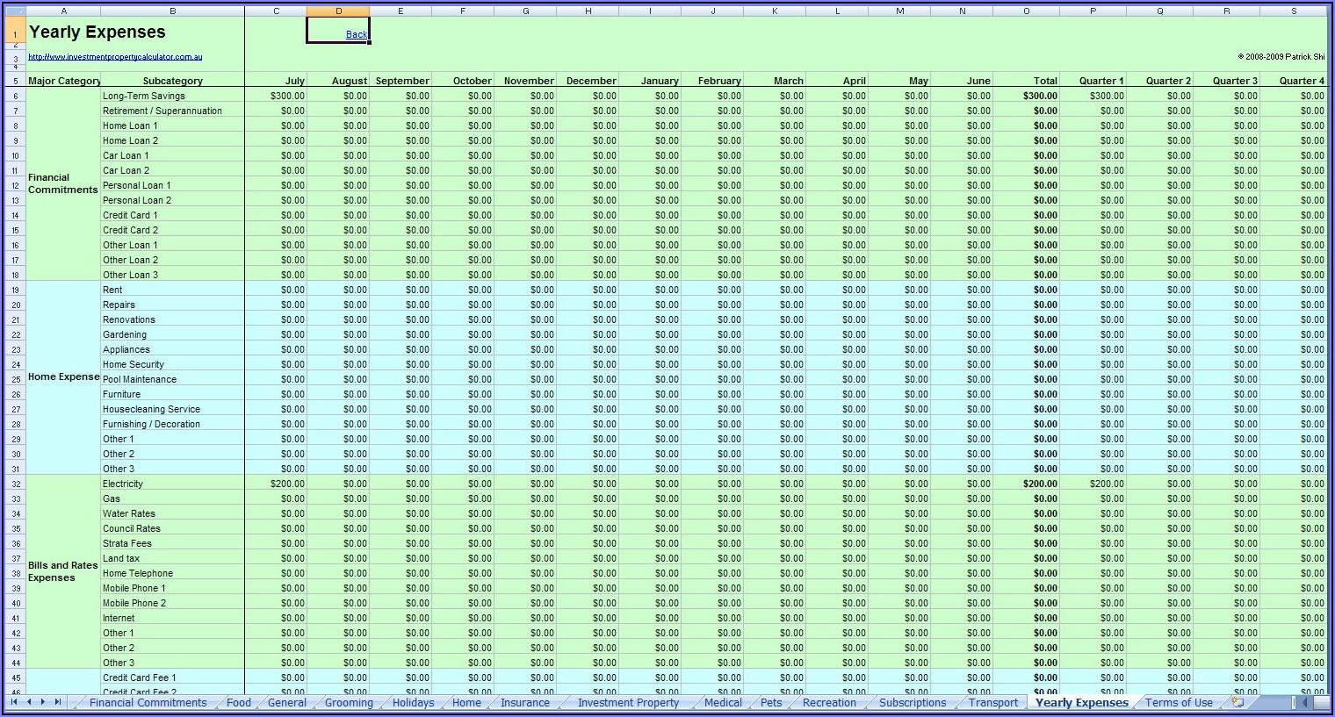Click the Back hyperlink
The image size is (1335, 717).
click(357, 35)
